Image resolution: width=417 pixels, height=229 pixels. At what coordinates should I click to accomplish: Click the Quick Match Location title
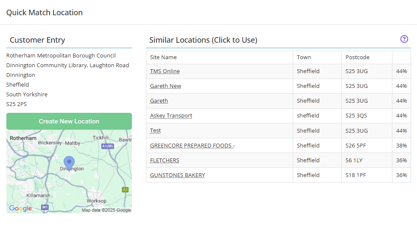point(45,12)
